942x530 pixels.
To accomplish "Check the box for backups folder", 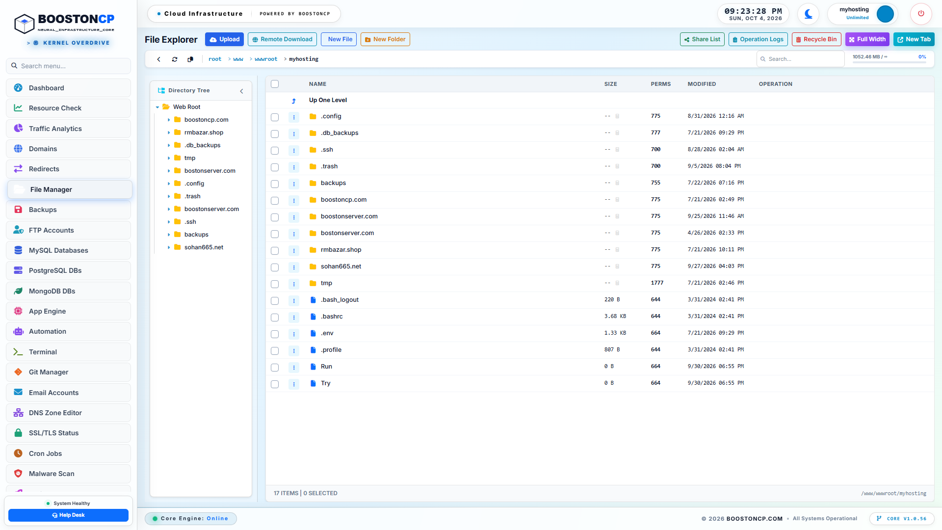I will click(275, 184).
